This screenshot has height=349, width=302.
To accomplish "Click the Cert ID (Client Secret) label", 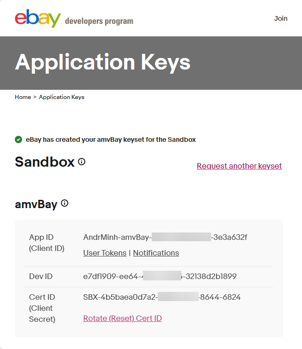I will click(x=42, y=308).
